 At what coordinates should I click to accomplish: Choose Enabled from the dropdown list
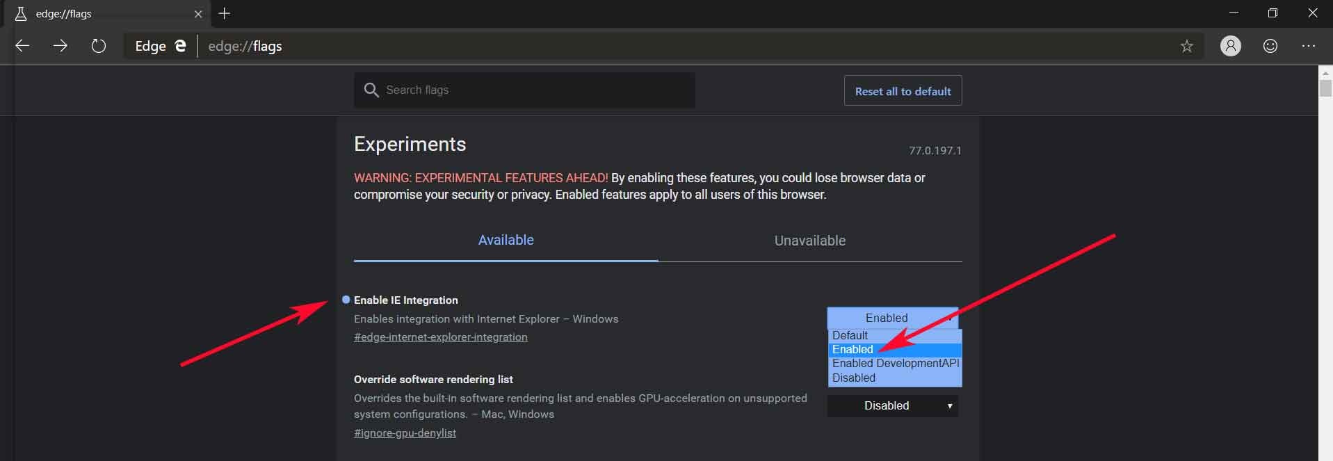coord(895,349)
